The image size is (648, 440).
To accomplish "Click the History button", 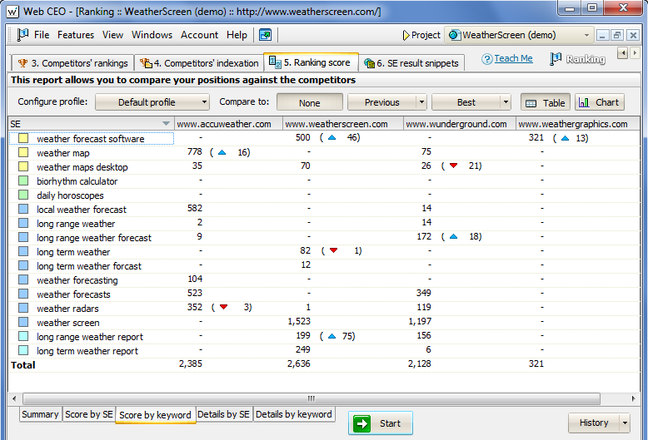I will point(594,423).
